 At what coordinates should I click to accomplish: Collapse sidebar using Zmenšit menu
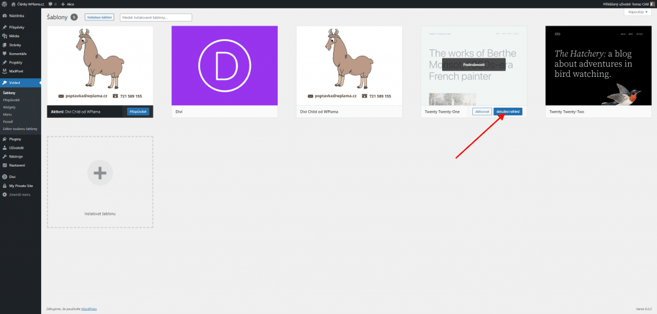17,195
